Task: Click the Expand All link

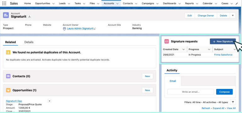Action: click(x=218, y=108)
